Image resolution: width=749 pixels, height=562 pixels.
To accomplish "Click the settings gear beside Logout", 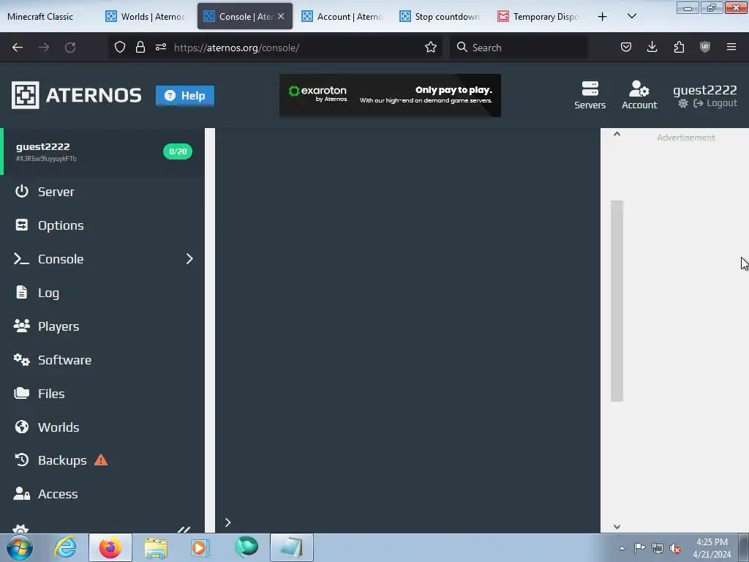I will point(683,103).
